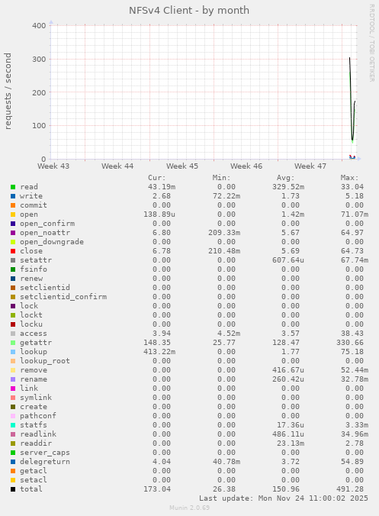Select the 'read' legend label

click(29, 187)
